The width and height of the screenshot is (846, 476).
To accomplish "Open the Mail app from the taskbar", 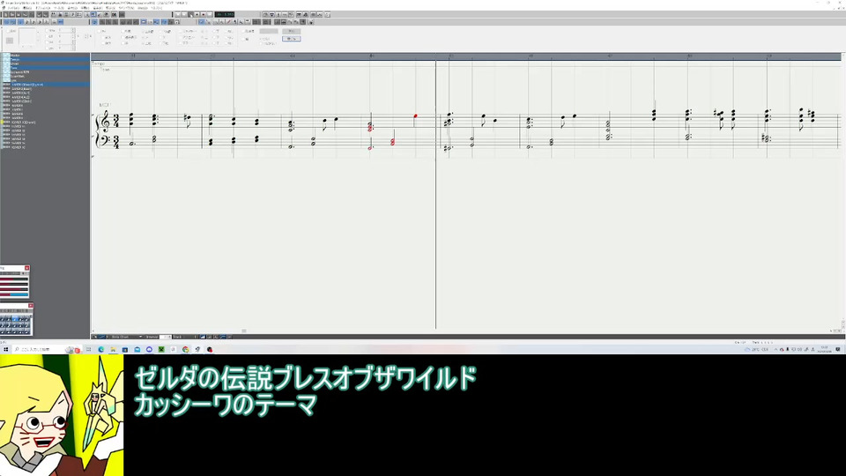I will coord(137,350).
